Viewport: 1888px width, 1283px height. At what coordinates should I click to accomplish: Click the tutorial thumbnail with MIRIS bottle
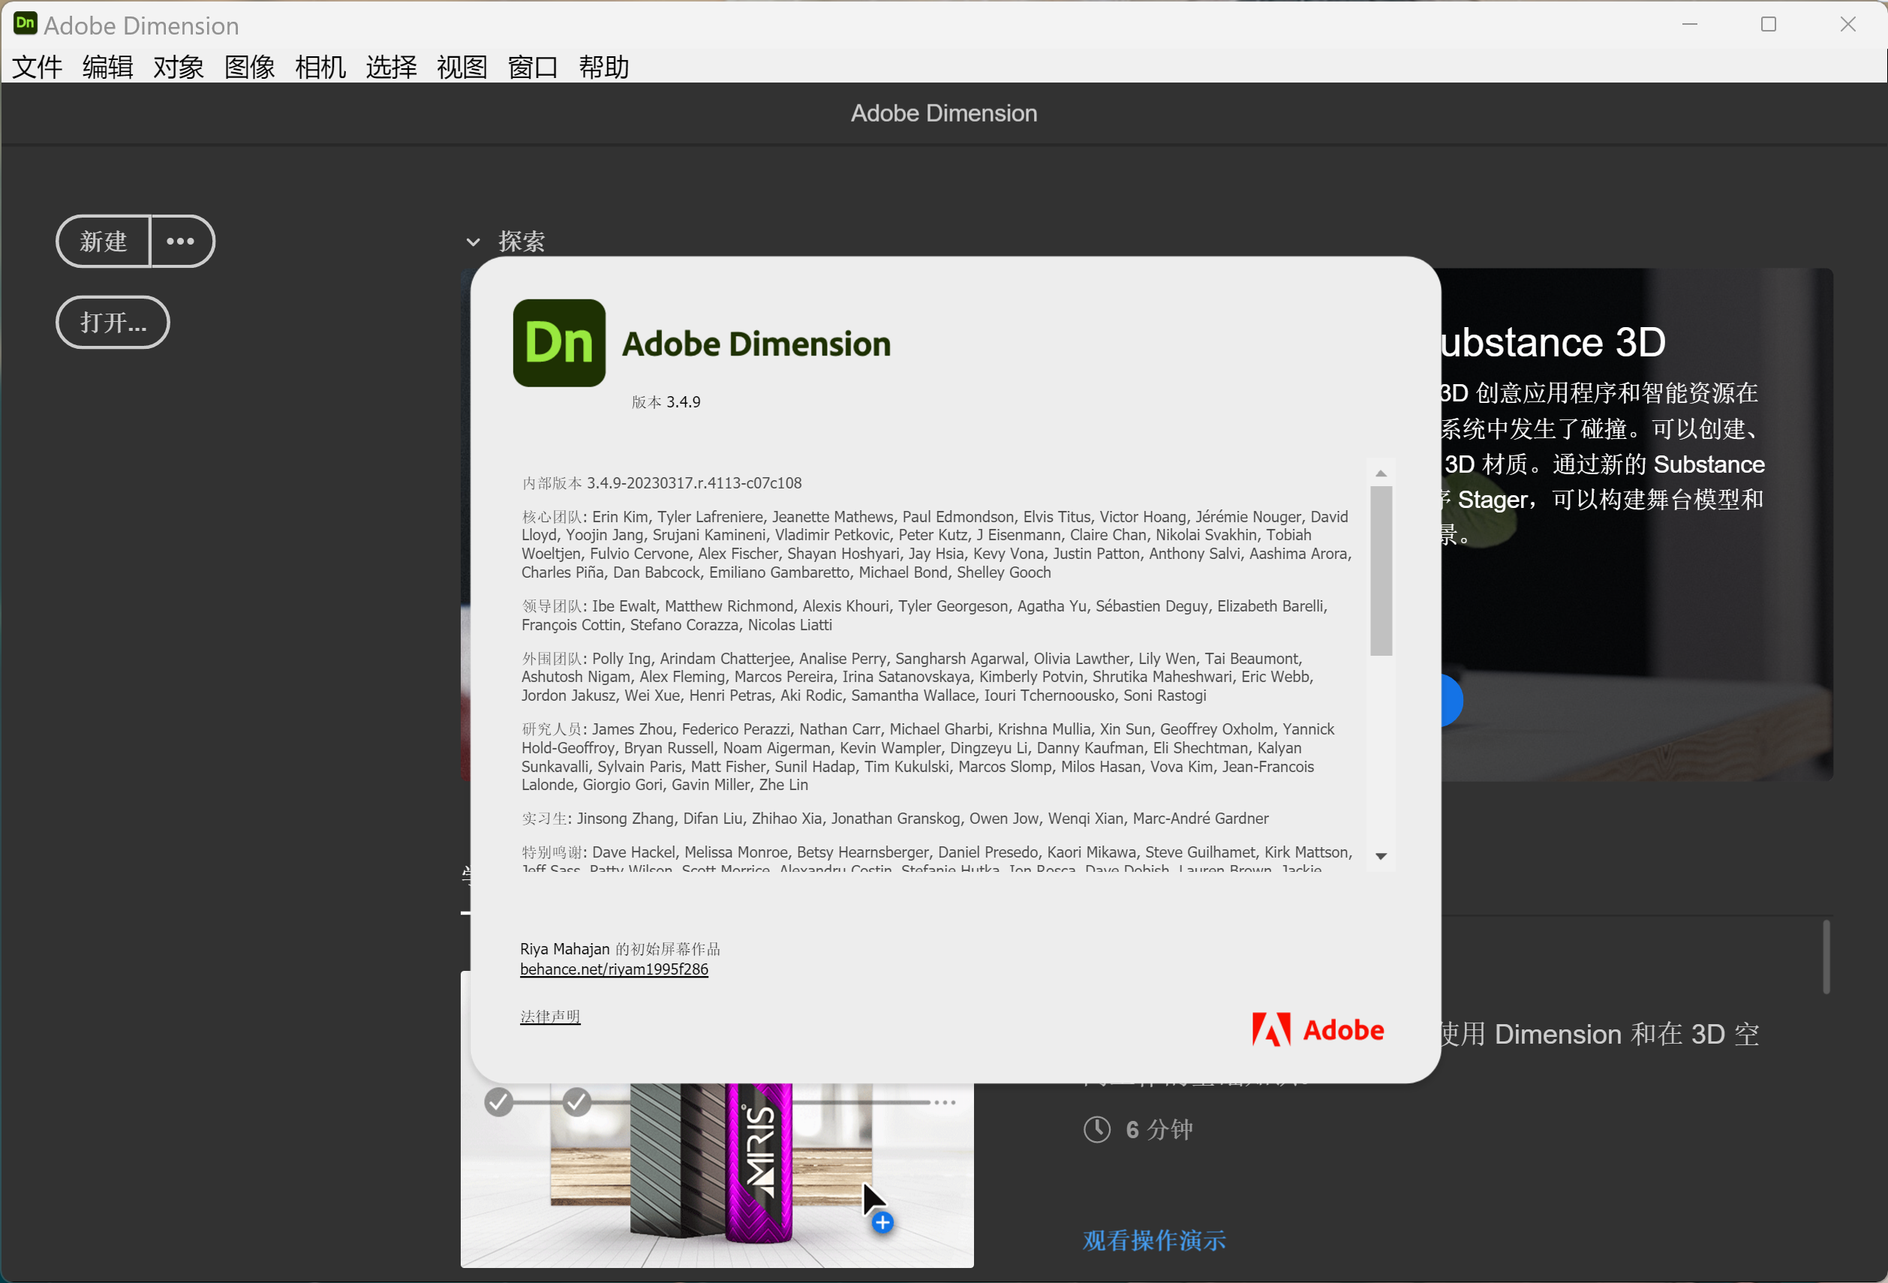717,1174
